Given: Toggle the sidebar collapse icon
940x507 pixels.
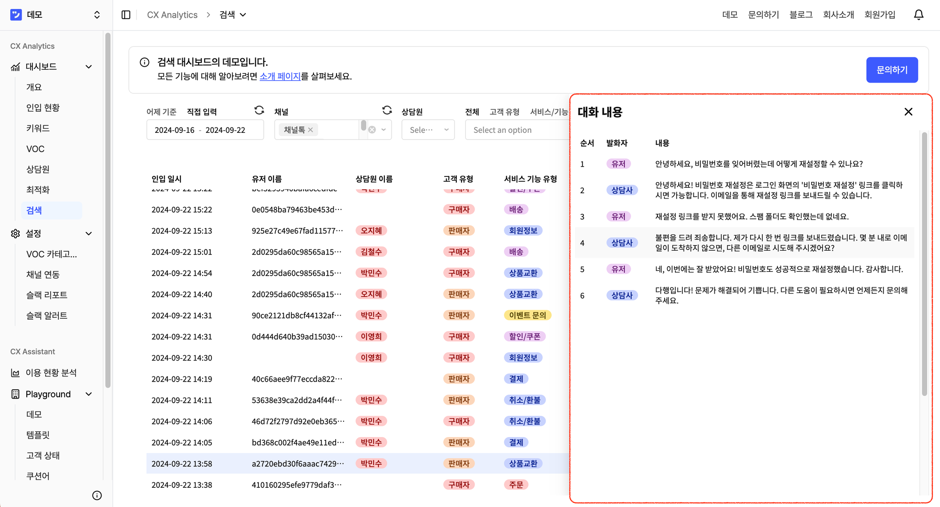Looking at the screenshot, I should click(125, 15).
